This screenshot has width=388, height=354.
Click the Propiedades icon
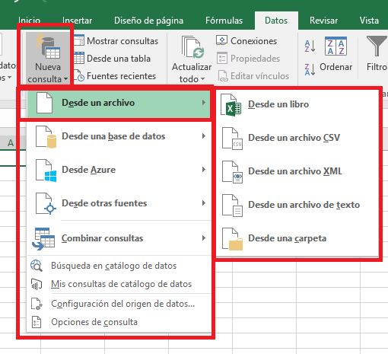click(x=222, y=58)
